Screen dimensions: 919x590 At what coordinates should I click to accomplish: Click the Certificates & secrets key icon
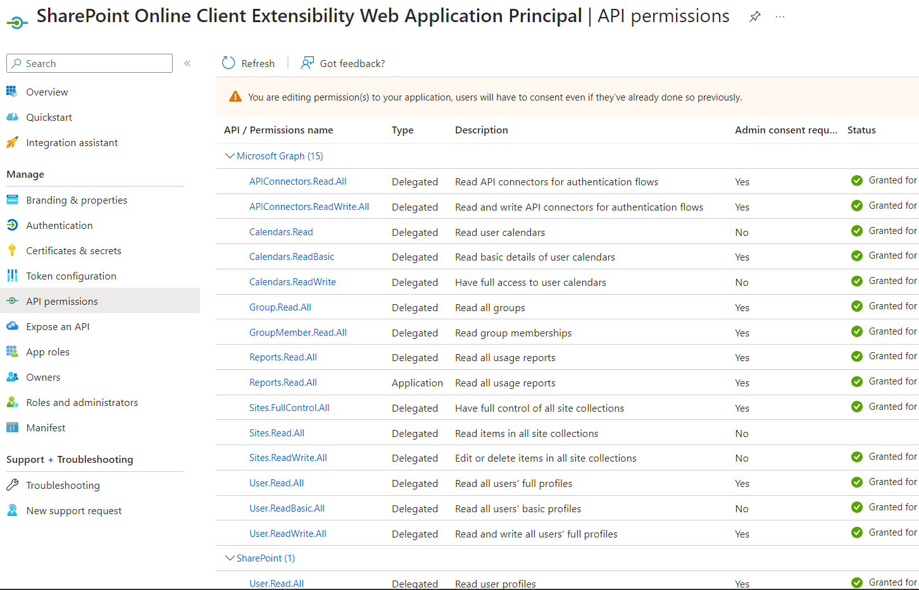tap(12, 250)
